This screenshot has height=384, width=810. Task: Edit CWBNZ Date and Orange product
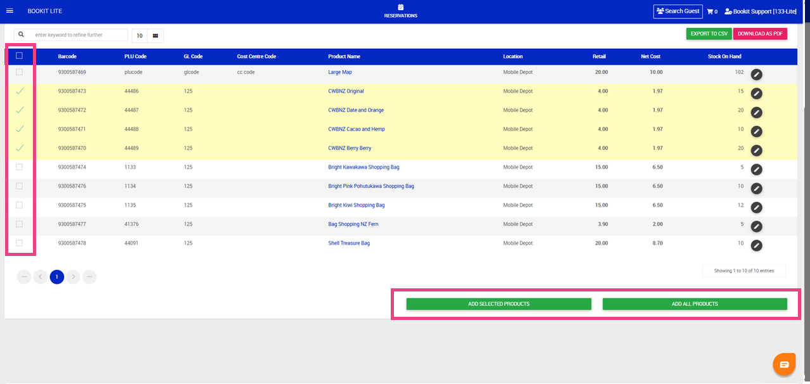pos(756,113)
